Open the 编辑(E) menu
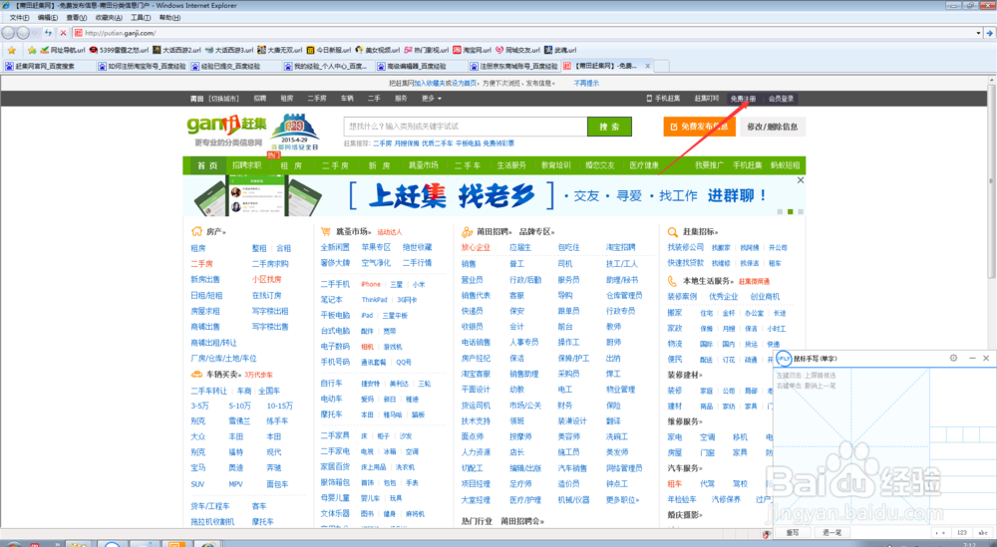 point(47,17)
